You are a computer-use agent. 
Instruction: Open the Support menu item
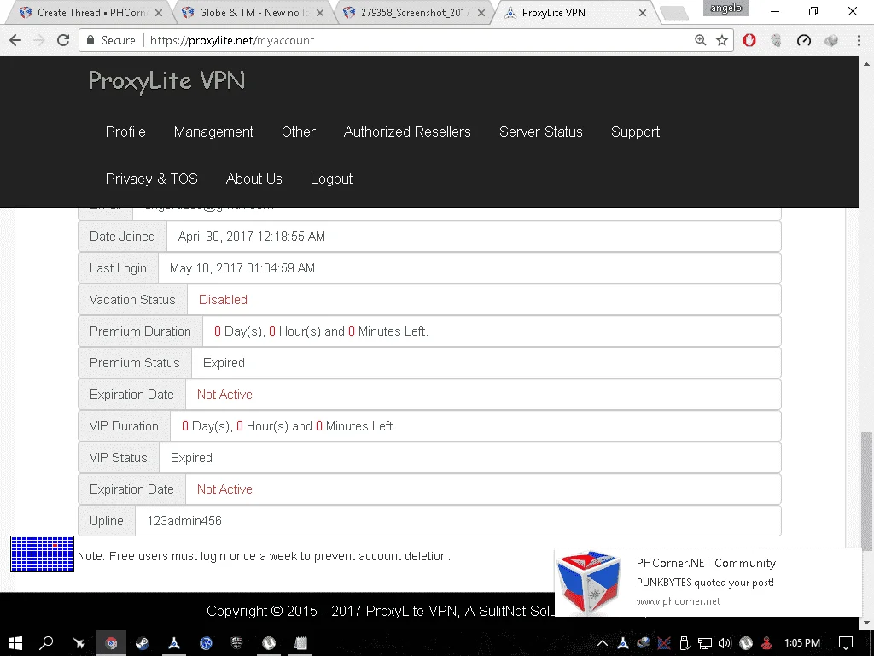tap(635, 132)
